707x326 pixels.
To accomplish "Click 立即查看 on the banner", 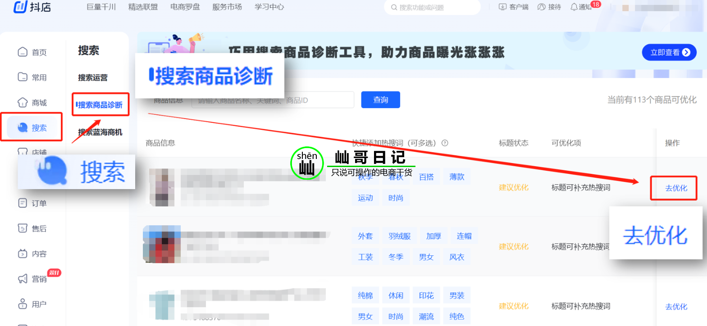I will pyautogui.click(x=669, y=52).
